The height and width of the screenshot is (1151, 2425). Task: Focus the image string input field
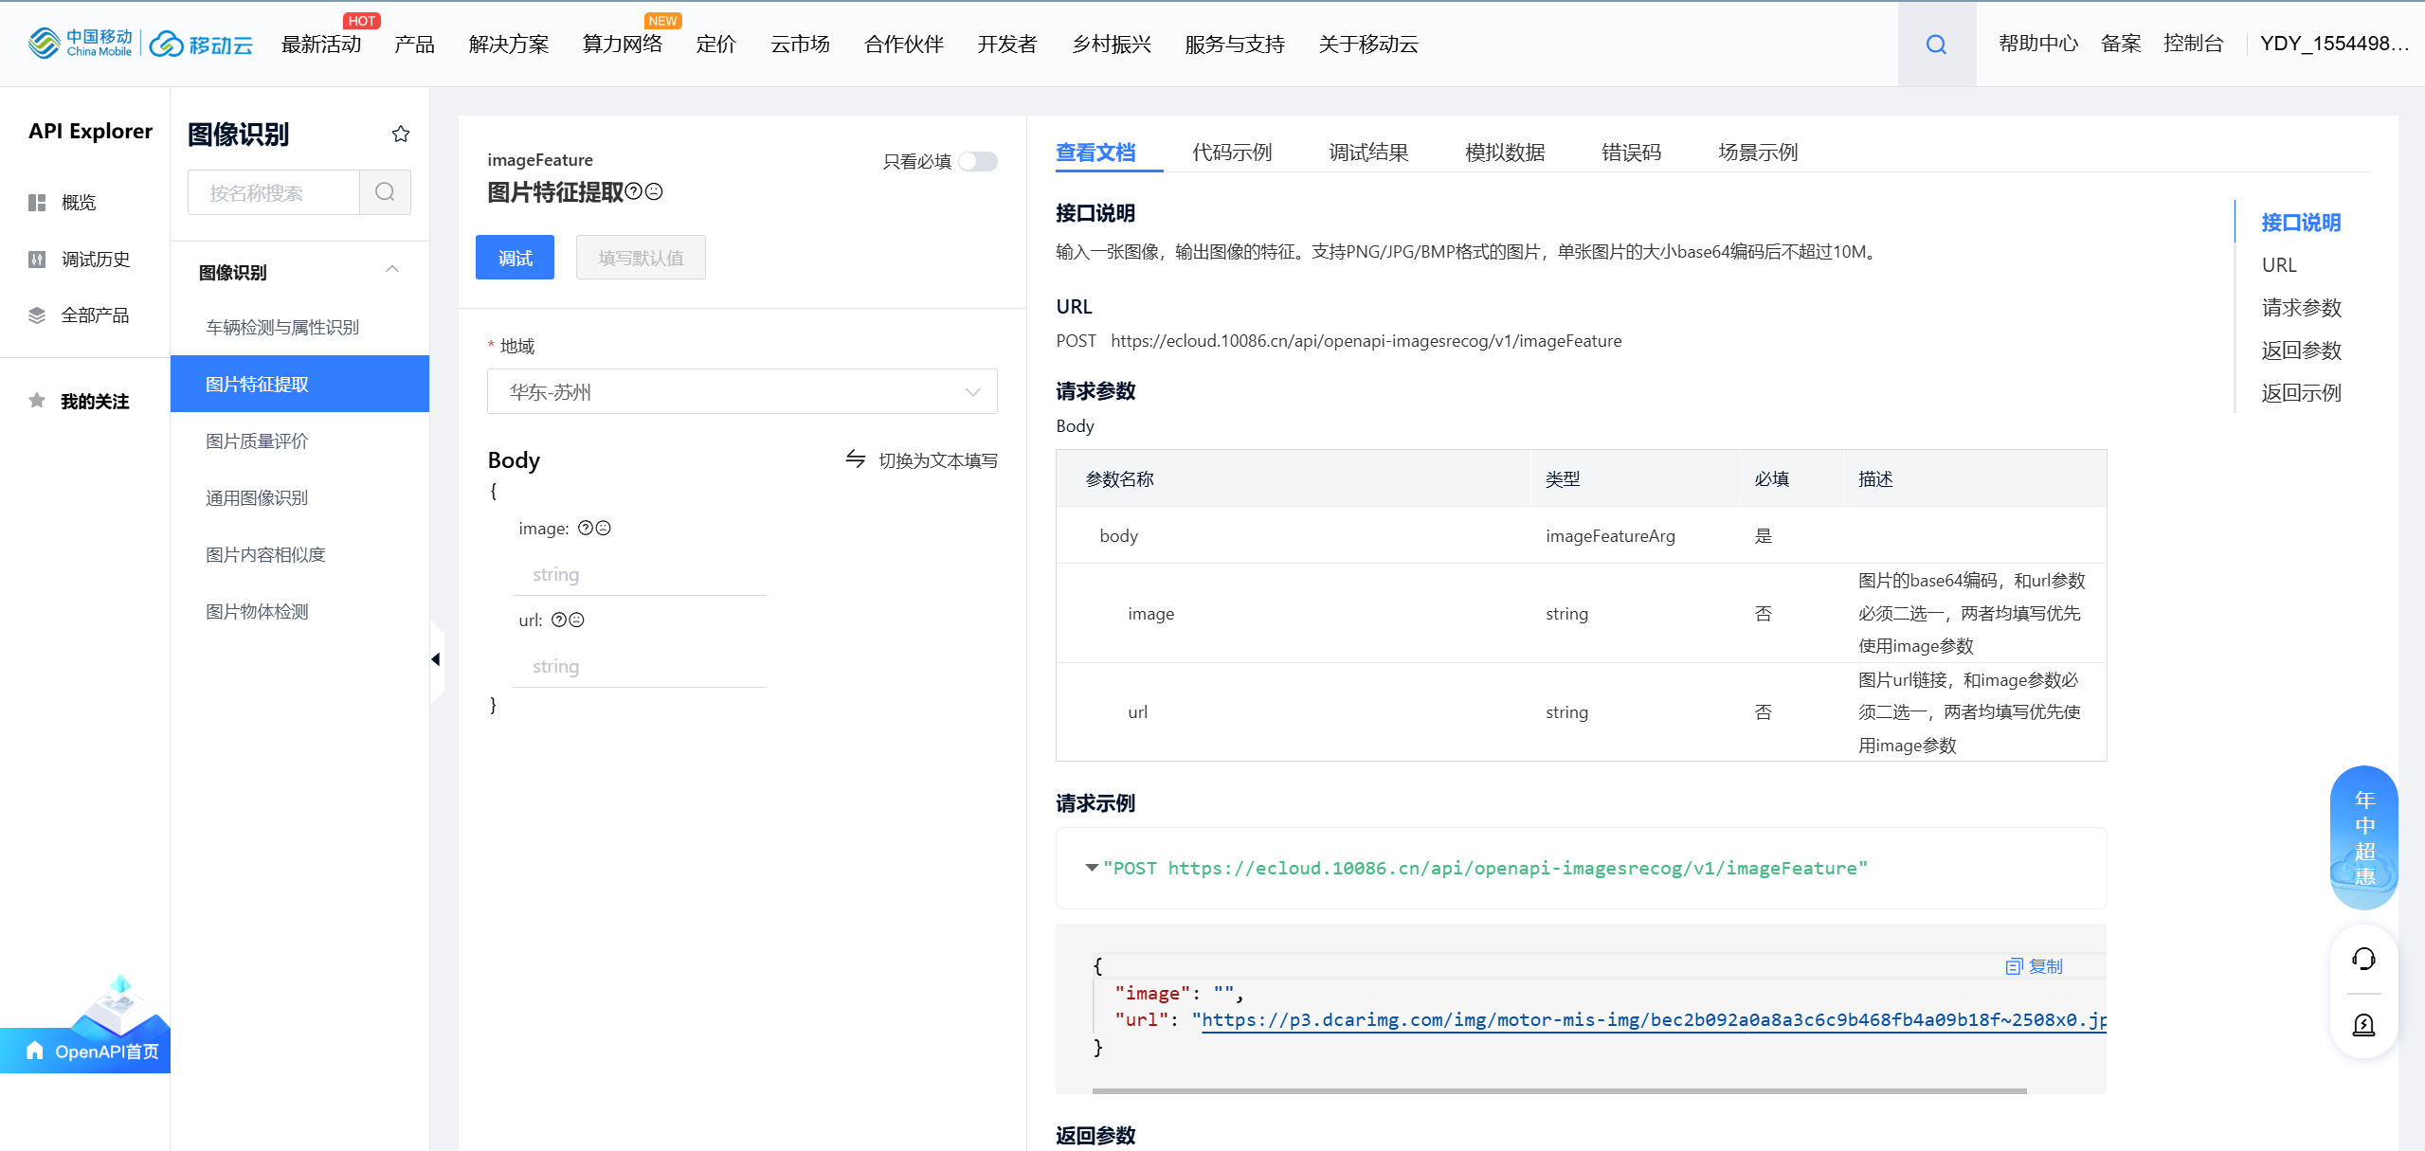pyautogui.click(x=639, y=575)
